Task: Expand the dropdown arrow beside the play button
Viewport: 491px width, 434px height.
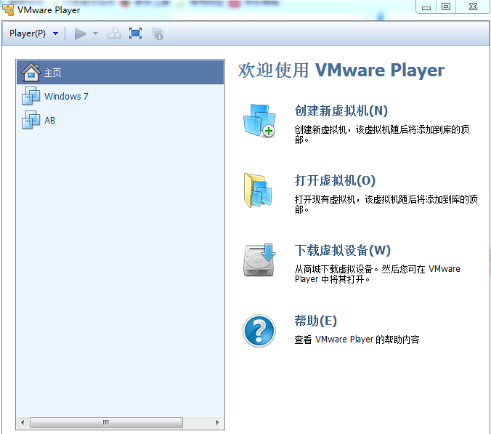Action: point(95,33)
